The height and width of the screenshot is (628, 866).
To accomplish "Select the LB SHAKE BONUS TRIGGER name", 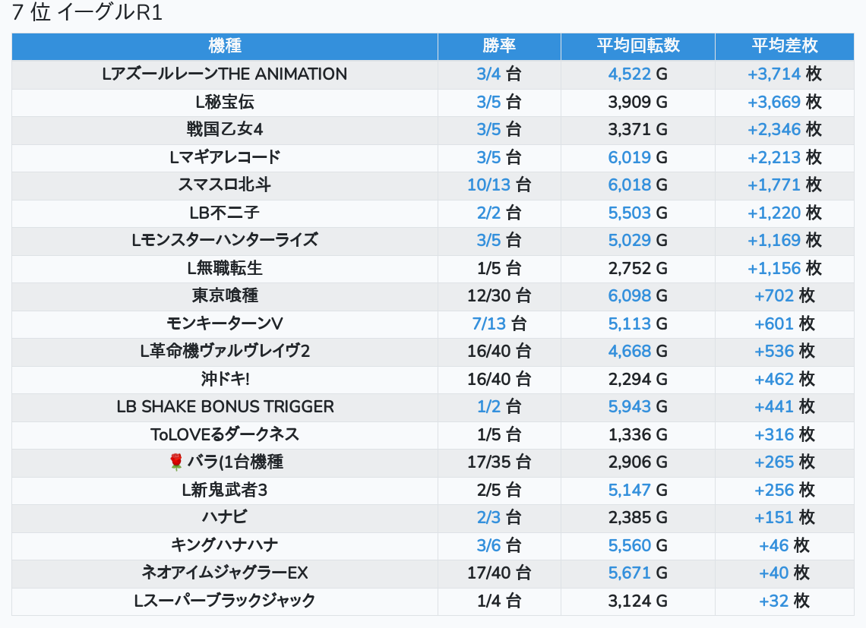I will pos(225,407).
